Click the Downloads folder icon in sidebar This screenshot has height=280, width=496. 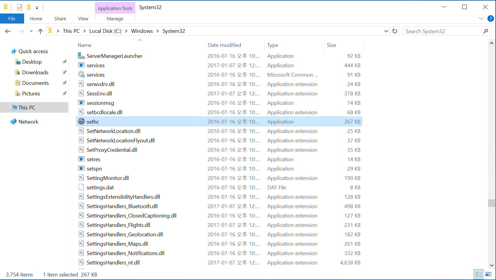pyautogui.click(x=18, y=72)
